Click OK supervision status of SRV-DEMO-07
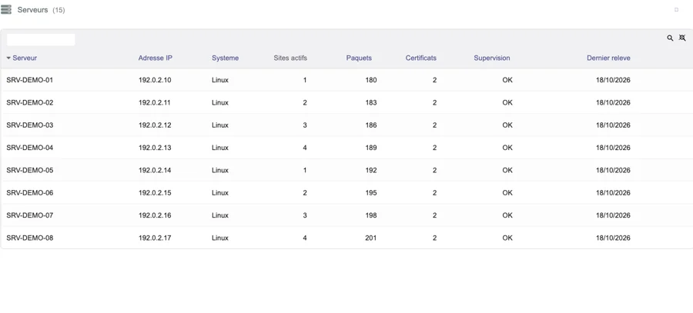This screenshot has height=313, width=693. (x=507, y=215)
